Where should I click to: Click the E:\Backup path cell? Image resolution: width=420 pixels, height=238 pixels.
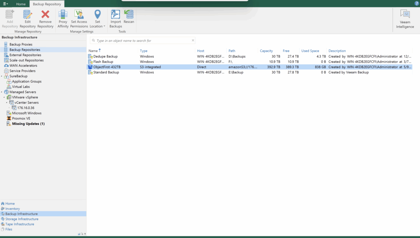pos(236,72)
